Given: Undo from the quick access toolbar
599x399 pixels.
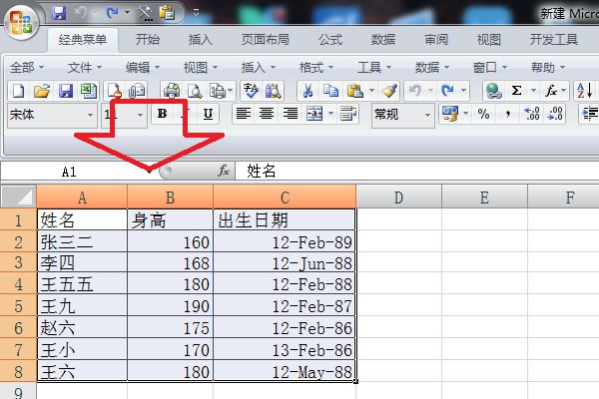Looking at the screenshot, I should pos(81,13).
